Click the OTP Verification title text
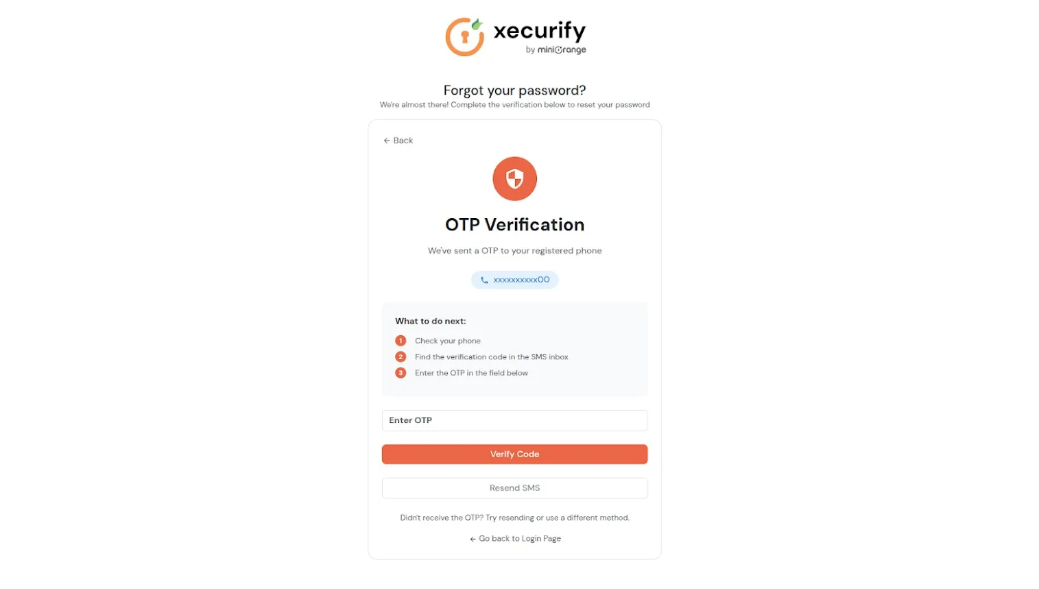This screenshot has width=1039, height=589. (514, 224)
